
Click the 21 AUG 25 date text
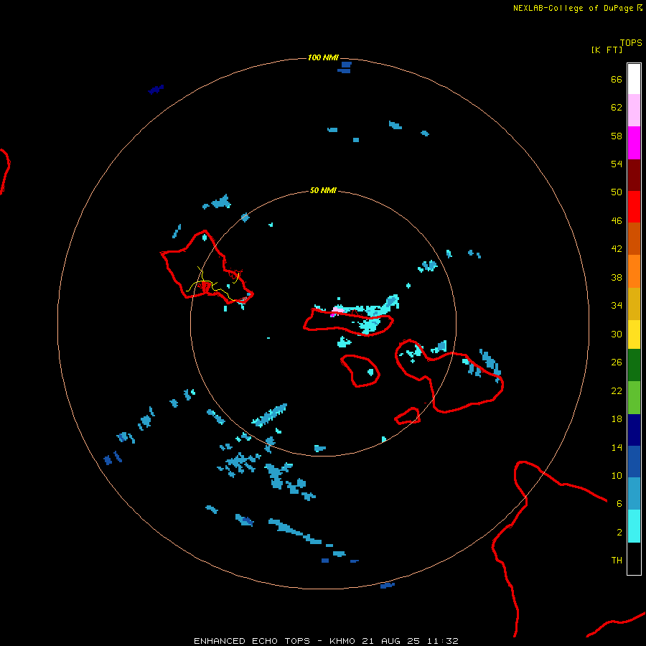tap(390, 641)
